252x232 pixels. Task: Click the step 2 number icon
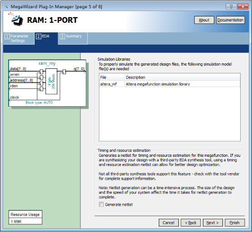(38, 36)
